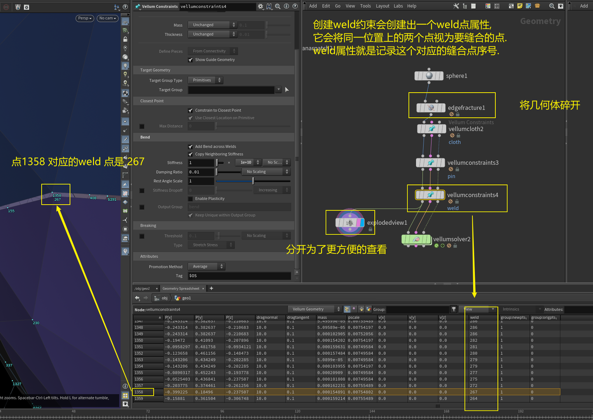
Task: Click the Tag input field containing $OS
Action: click(239, 276)
